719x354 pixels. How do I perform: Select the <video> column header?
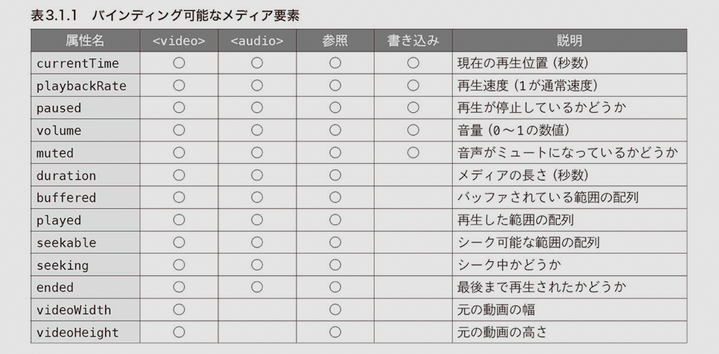click(x=179, y=40)
